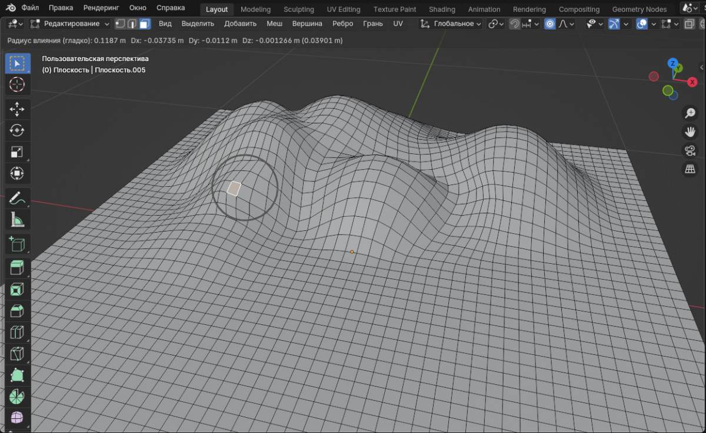Pick the Scale tool
The image size is (706, 433).
[17, 152]
